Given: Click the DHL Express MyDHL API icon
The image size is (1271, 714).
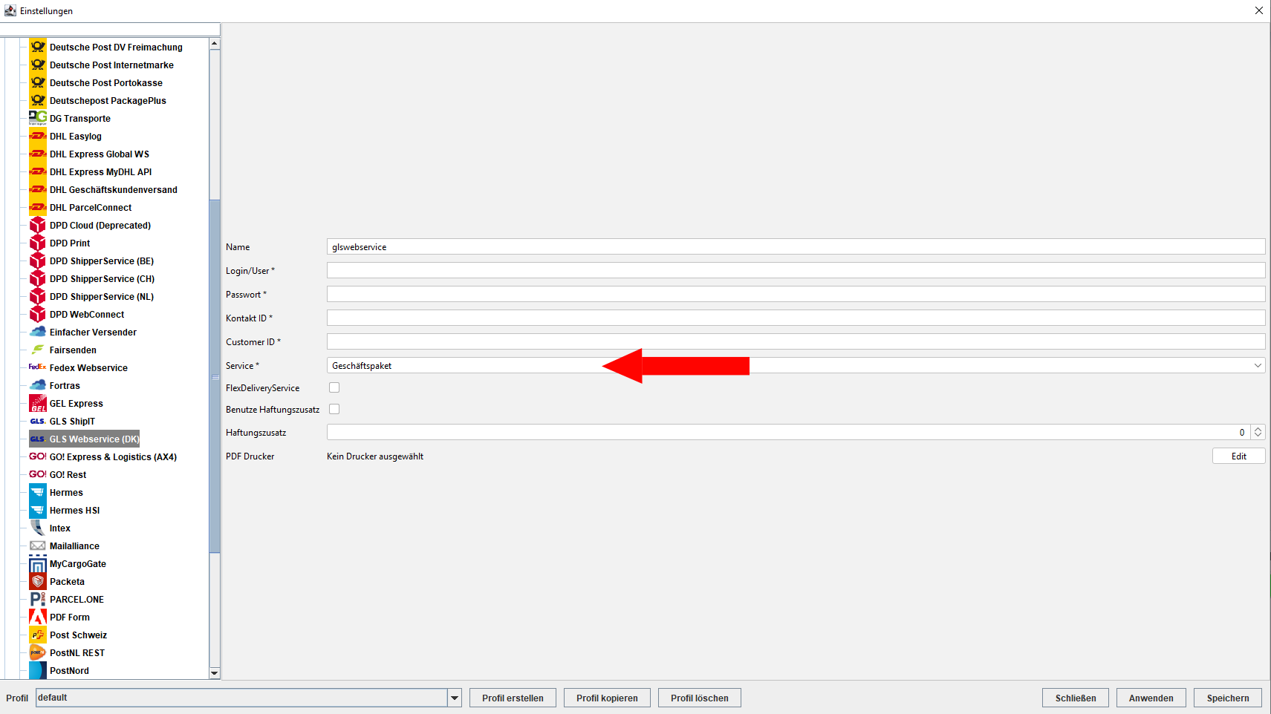Looking at the screenshot, I should pos(38,171).
